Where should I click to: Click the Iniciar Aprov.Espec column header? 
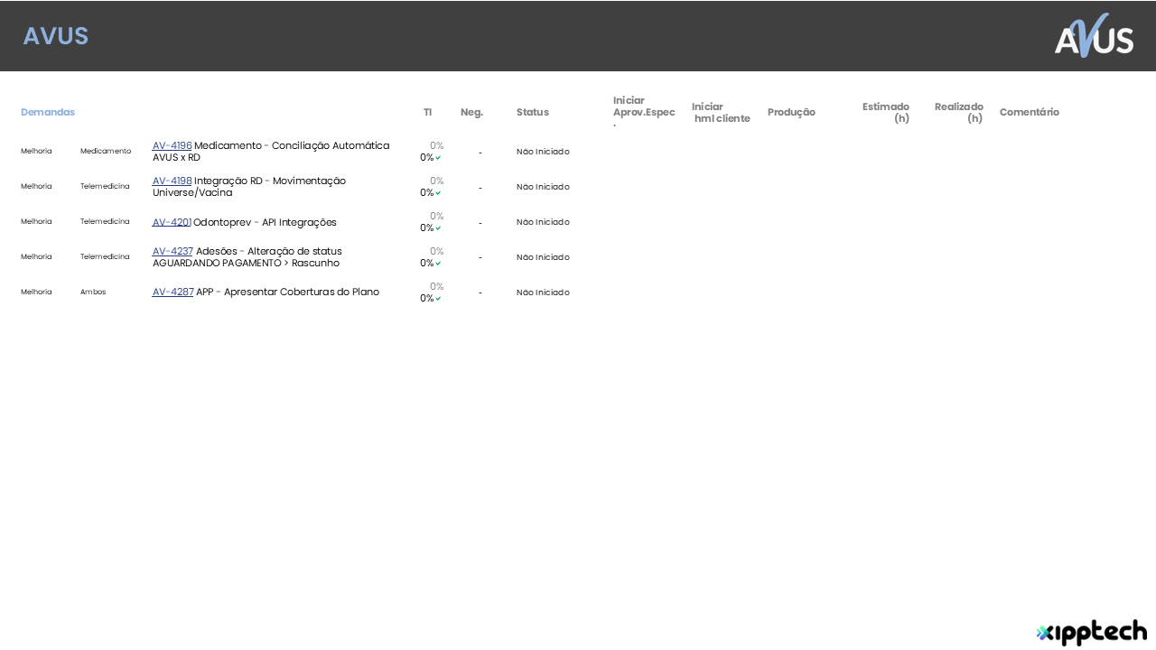click(644, 111)
